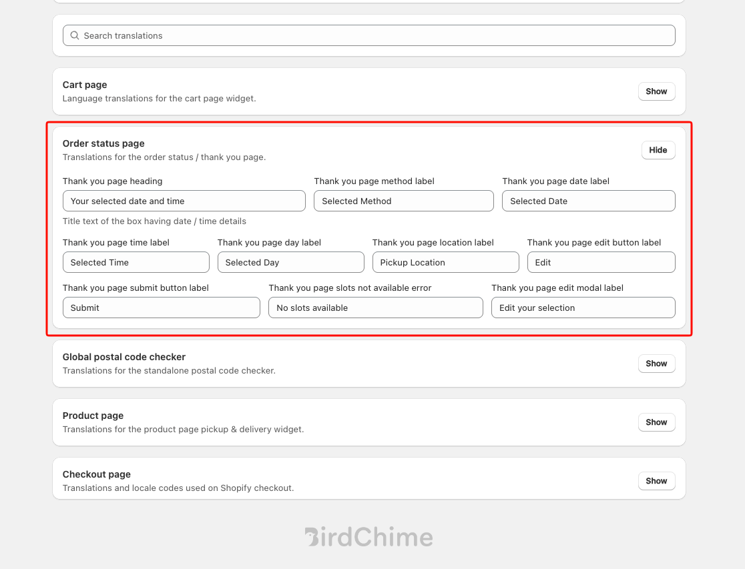
Task: Show the Product page translations
Action: pos(656,422)
